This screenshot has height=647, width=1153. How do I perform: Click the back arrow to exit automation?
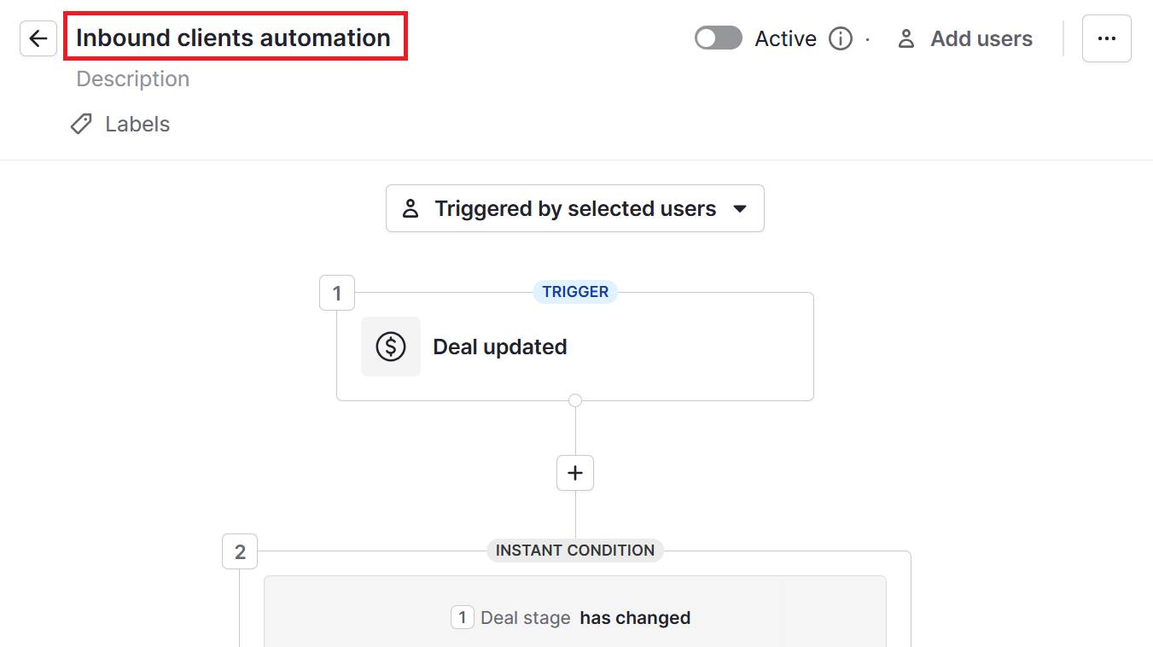tap(38, 38)
